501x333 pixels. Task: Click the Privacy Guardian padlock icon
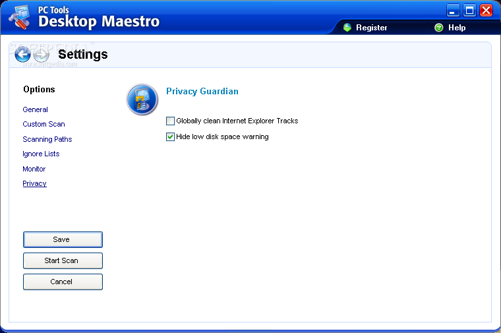click(x=142, y=100)
